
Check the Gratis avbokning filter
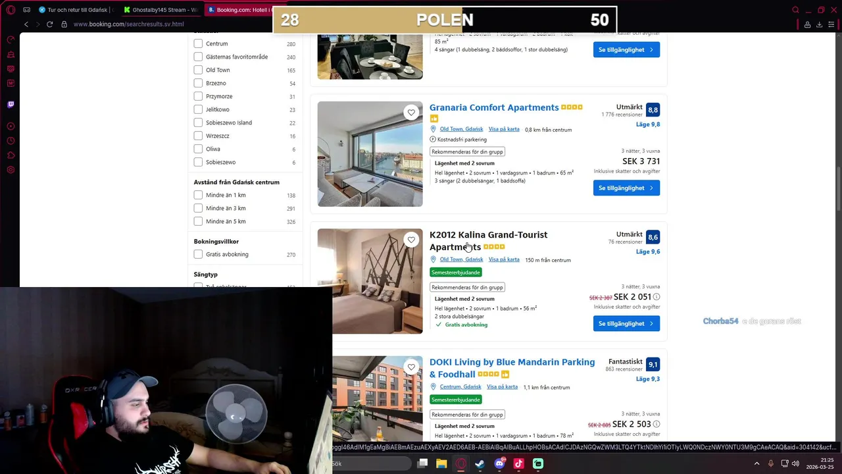click(198, 254)
